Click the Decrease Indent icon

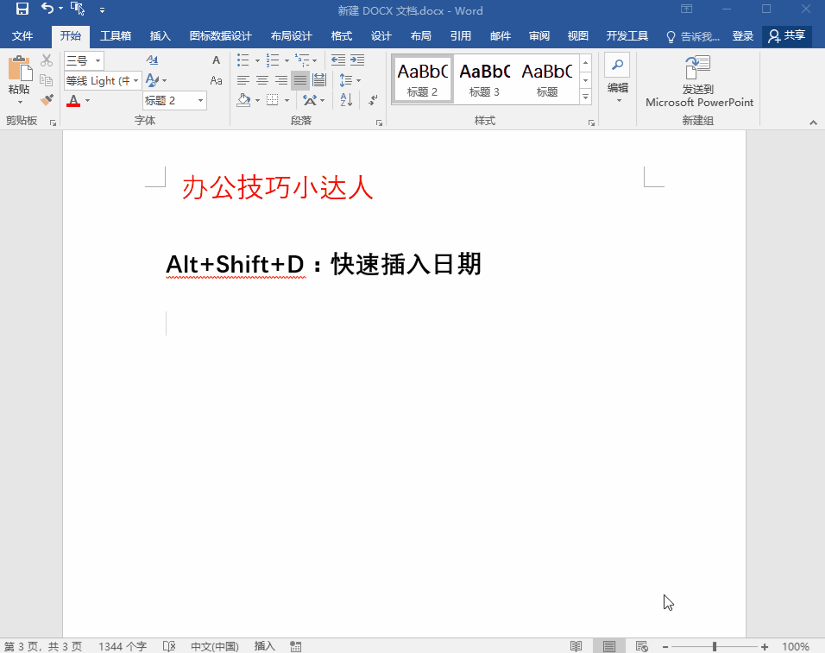337,60
